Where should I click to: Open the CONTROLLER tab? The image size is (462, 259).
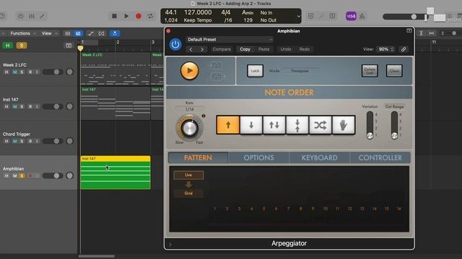380,158
